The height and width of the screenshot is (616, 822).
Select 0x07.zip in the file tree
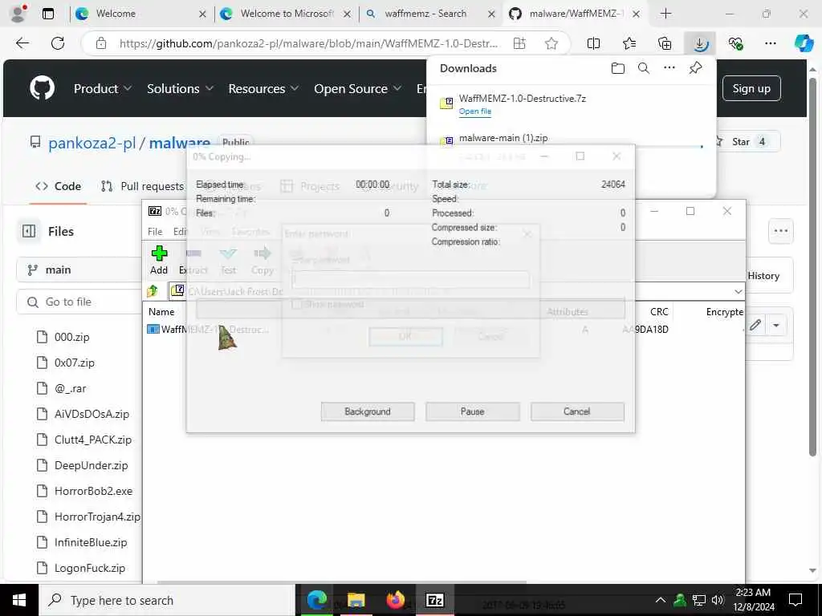click(x=75, y=363)
